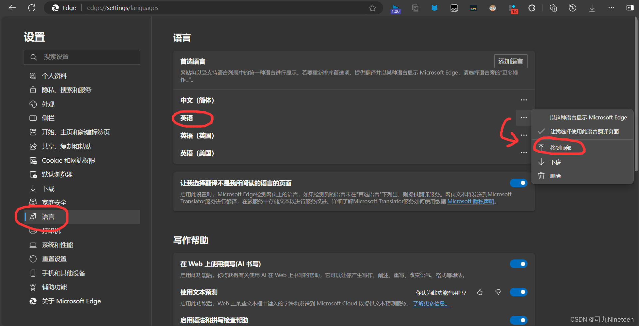Open 重置设置 section
This screenshot has width=639, height=326.
tap(82, 259)
